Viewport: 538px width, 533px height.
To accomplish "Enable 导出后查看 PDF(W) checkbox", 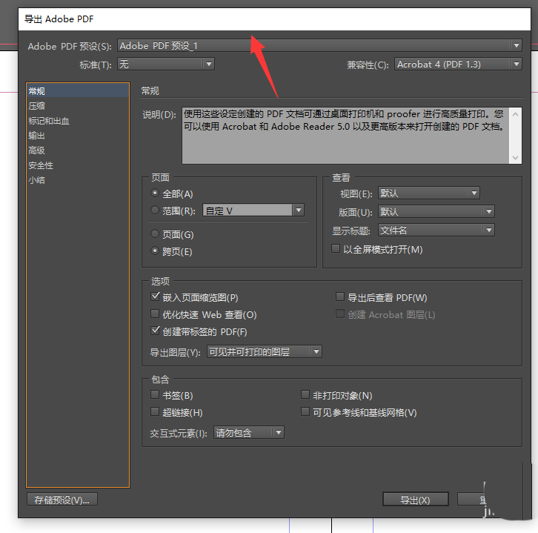I will coord(340,297).
